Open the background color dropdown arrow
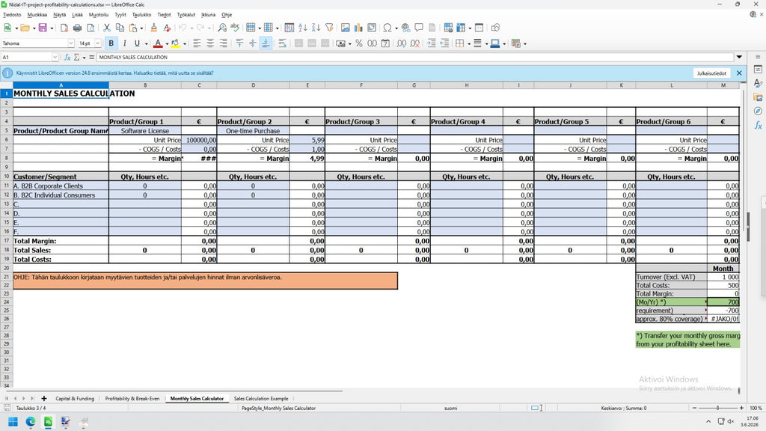 point(185,43)
